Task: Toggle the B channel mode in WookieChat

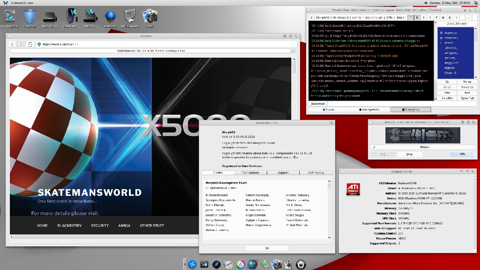Action: (449, 18)
